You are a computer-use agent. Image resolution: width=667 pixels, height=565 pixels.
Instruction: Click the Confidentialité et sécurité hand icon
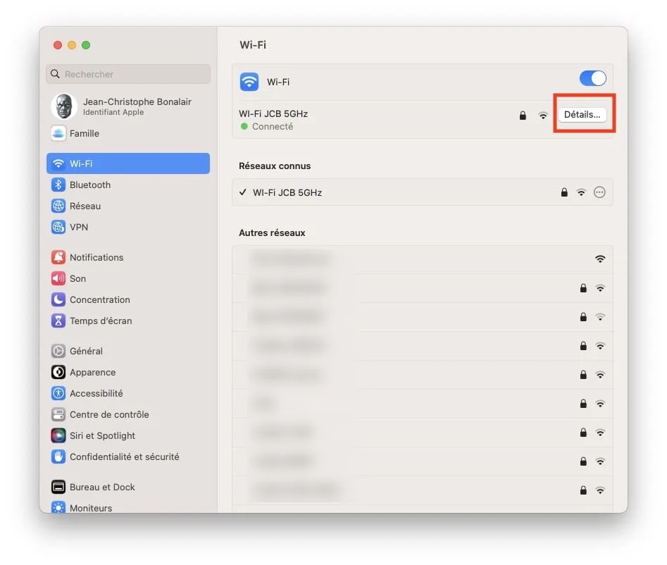[58, 457]
